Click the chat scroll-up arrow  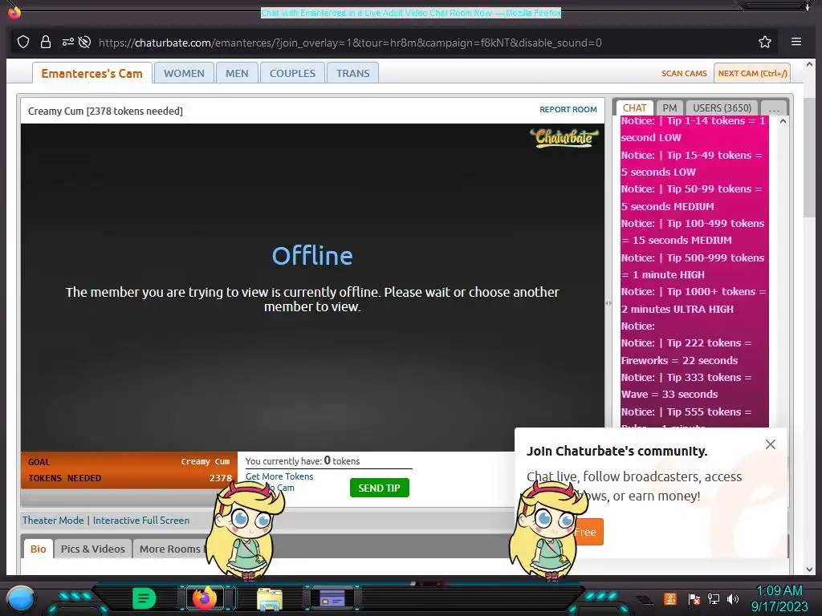(x=783, y=121)
